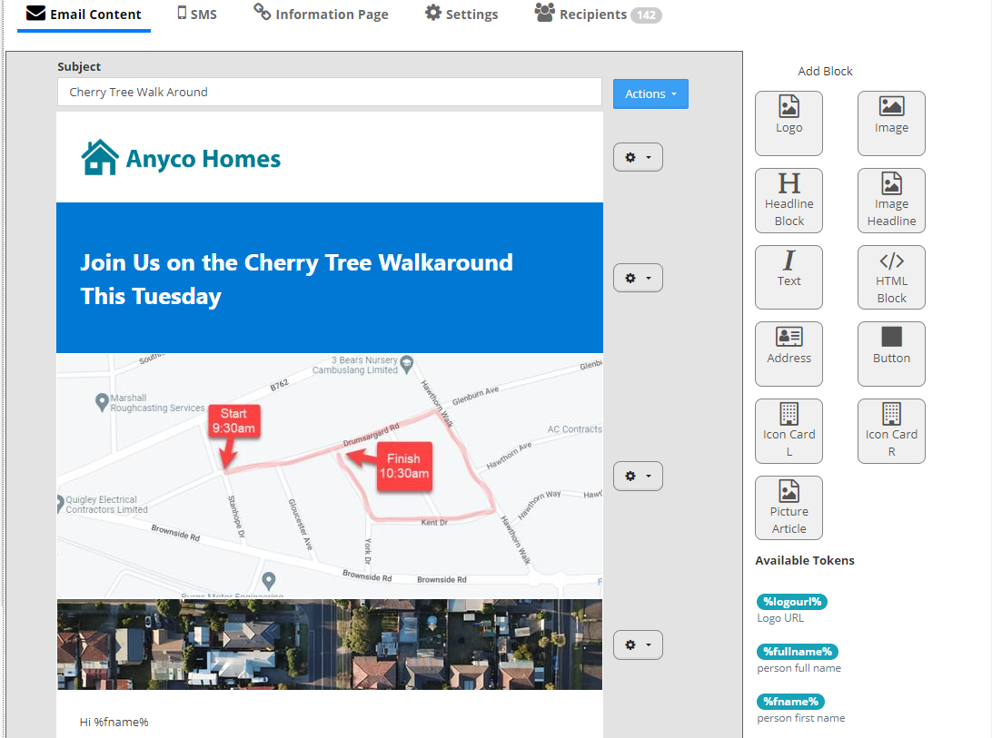
Task: Click the 'Logo URL' description
Action: click(780, 618)
